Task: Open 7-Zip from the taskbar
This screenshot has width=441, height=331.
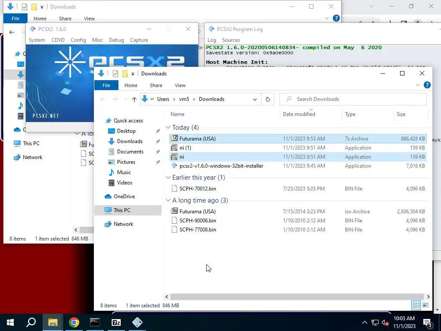Action: click(116, 322)
